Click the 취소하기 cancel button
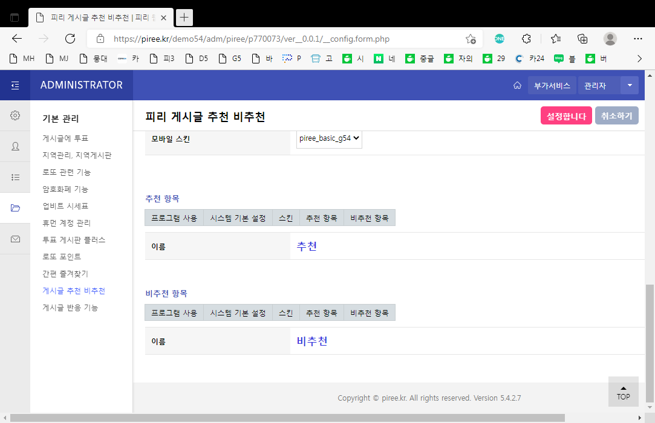Viewport: 655px width, 423px height. coord(616,116)
